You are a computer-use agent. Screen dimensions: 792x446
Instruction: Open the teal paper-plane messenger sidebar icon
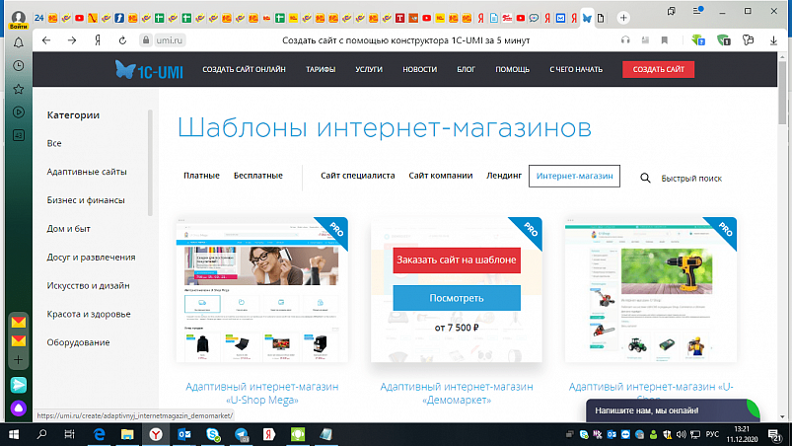(x=18, y=385)
